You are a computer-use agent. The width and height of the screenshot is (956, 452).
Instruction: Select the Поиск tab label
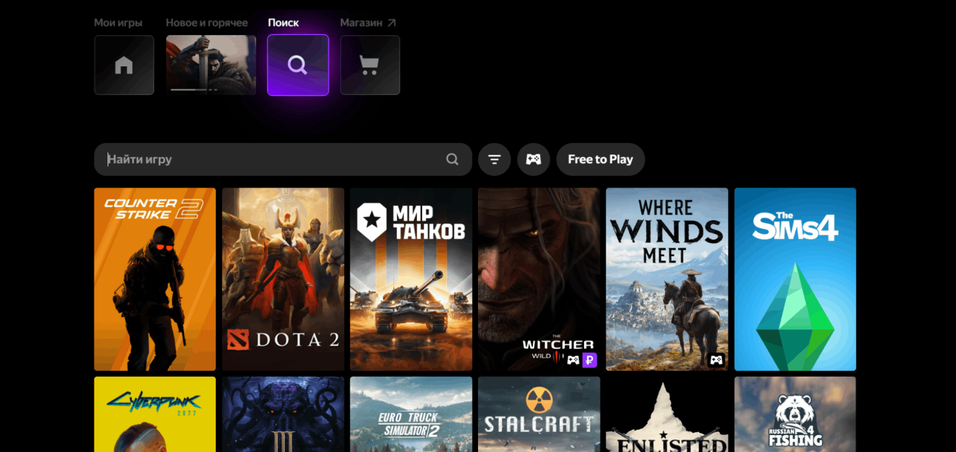coord(283,23)
